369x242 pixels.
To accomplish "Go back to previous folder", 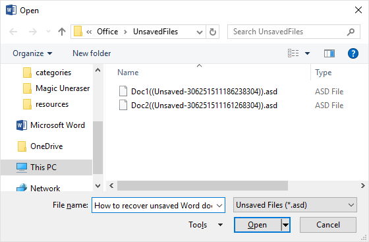I will point(13,32).
